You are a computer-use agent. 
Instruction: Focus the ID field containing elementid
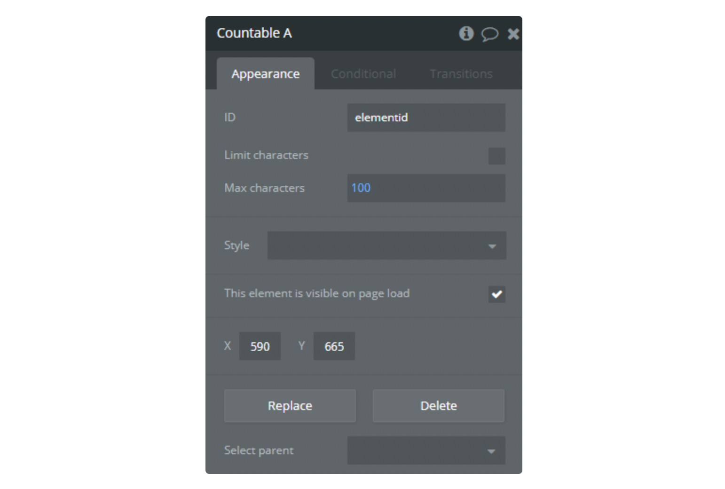click(426, 118)
